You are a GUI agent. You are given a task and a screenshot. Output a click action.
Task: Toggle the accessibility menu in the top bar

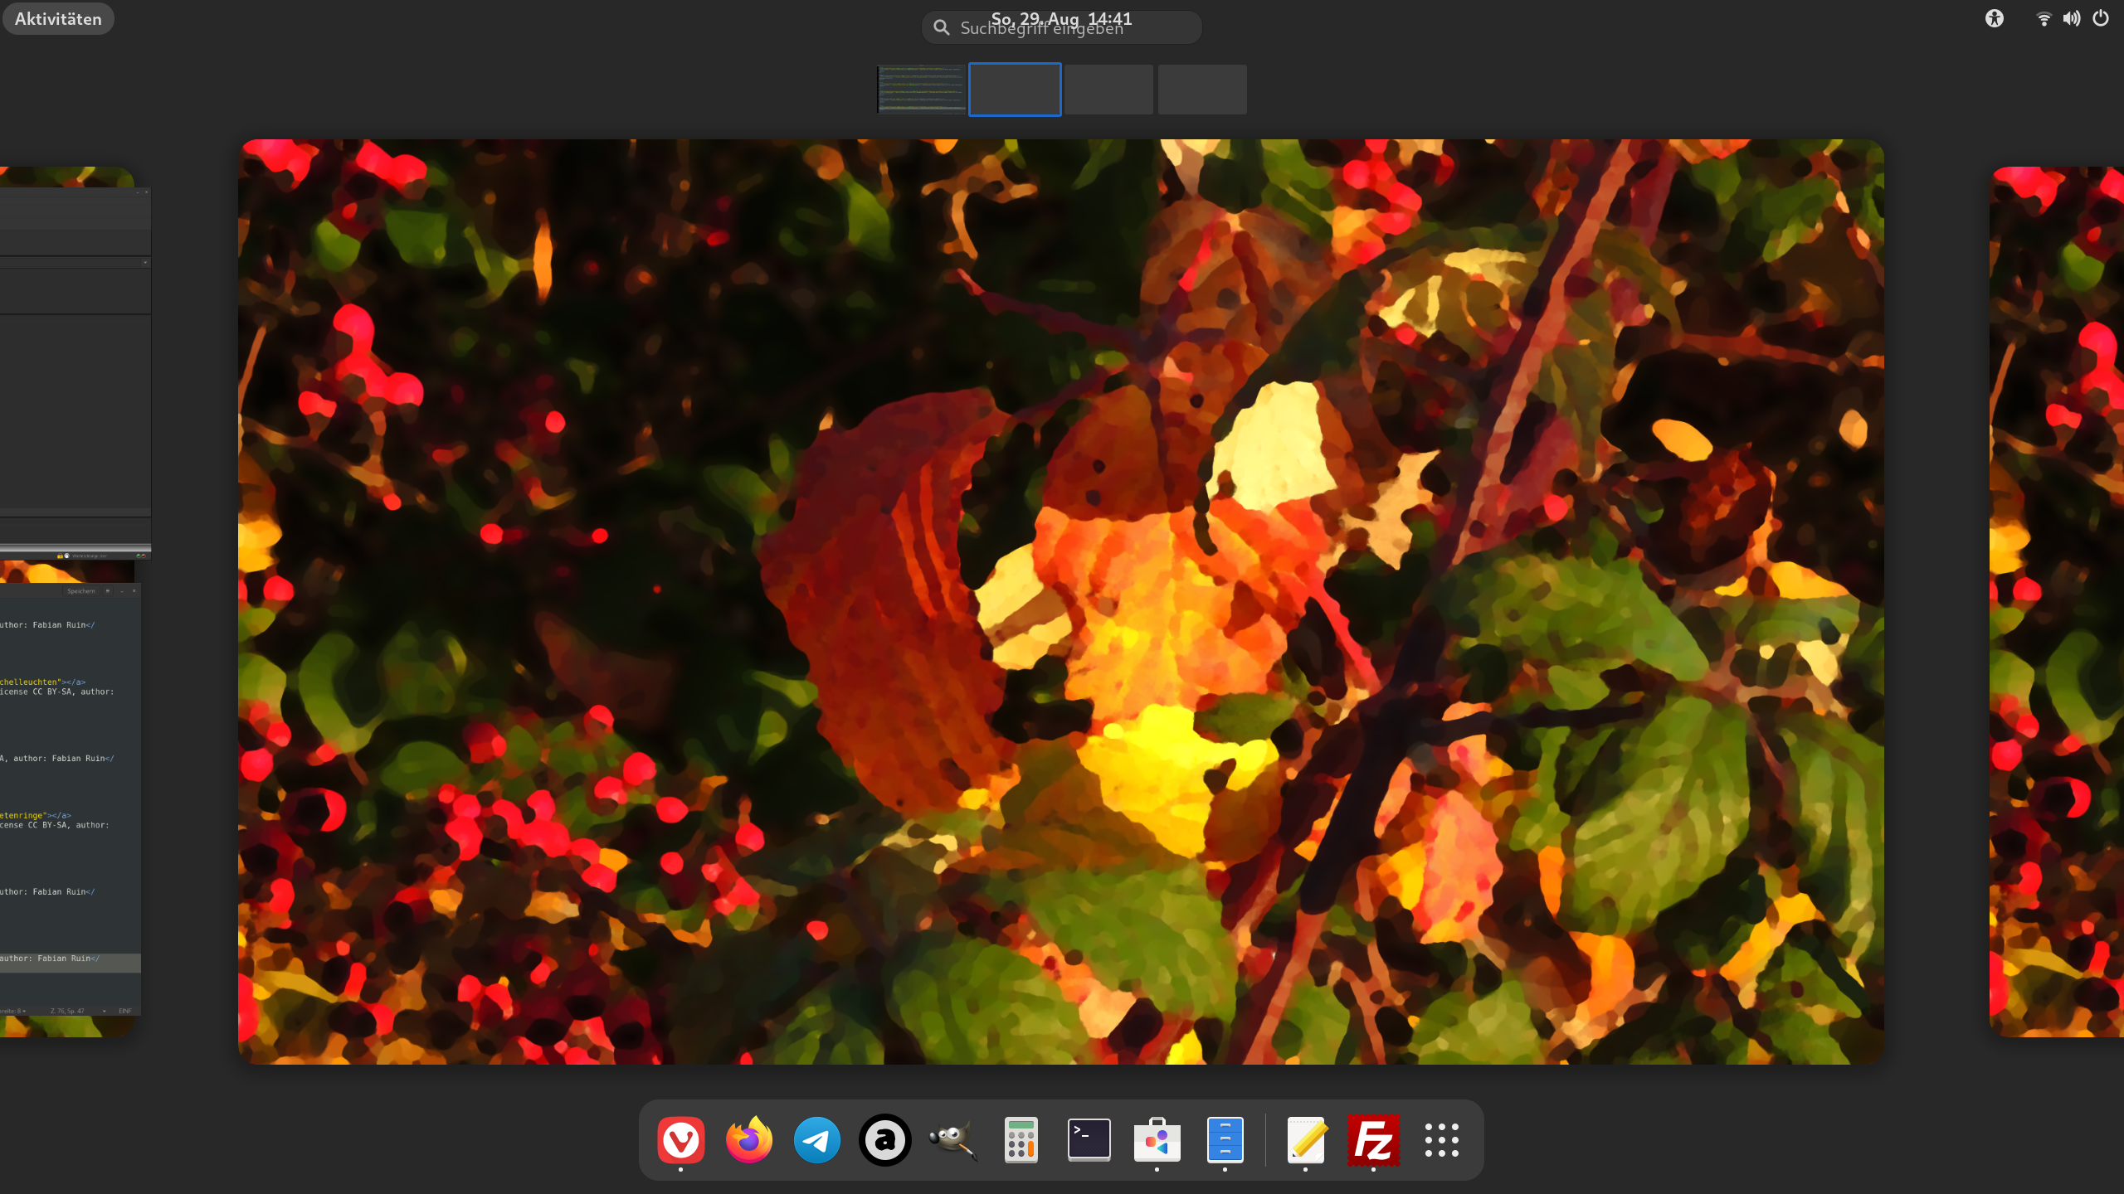[x=1995, y=18]
